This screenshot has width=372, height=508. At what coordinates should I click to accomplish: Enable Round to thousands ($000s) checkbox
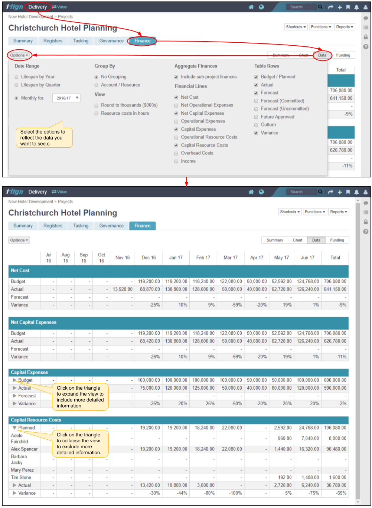coord(97,105)
